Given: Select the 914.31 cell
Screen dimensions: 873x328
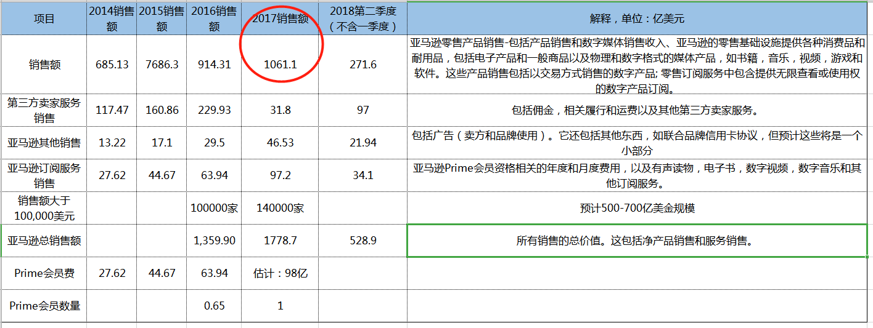Looking at the screenshot, I should 214,65.
